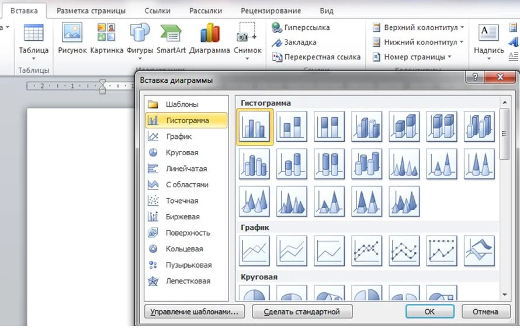This screenshot has height=329, width=520.
Task: Click the Диаграмма (Chart) ribbon icon
Action: coord(210,38)
